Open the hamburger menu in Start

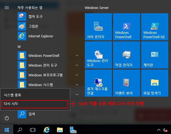(7, 8)
